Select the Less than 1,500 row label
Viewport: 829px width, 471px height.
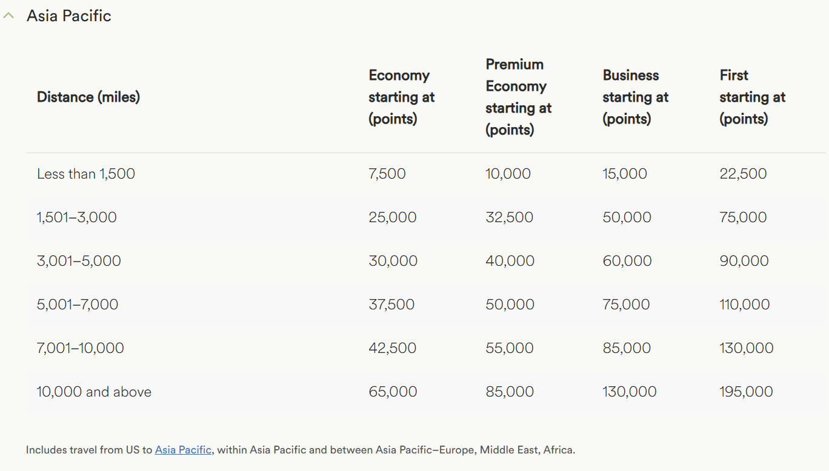click(x=86, y=174)
